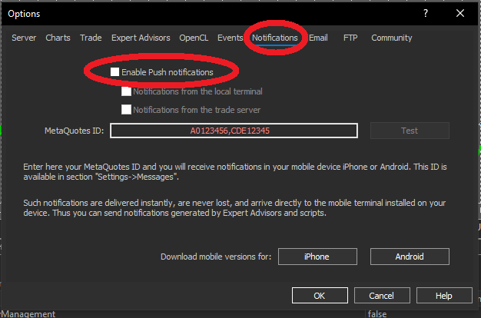Switch to the Email tab
Screen dimensions: 481x318
tap(318, 38)
